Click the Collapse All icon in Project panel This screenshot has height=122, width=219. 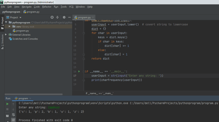tap(57, 17)
